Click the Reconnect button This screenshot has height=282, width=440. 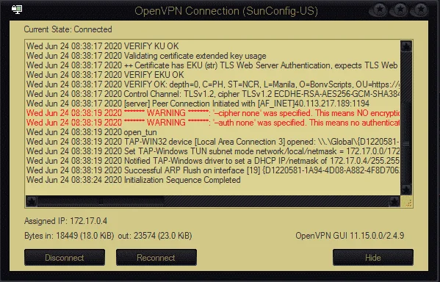pyautogui.click(x=156, y=257)
